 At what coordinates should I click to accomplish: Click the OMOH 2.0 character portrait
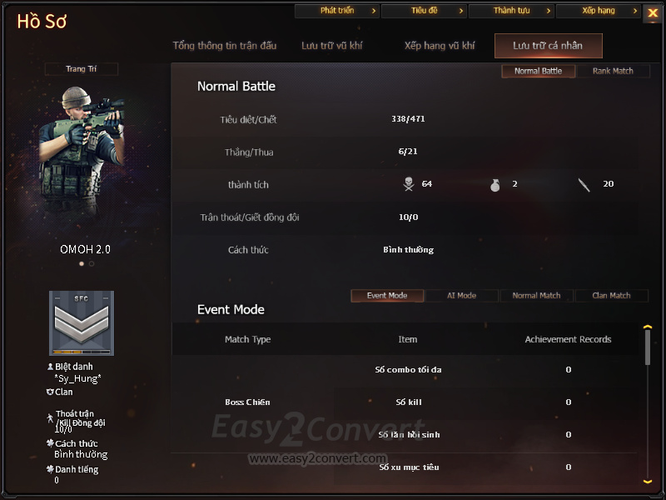82,153
